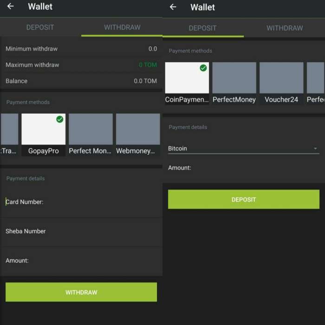Select the Voucher24 payment method
Screen dimensions: 325x325
pos(281,84)
